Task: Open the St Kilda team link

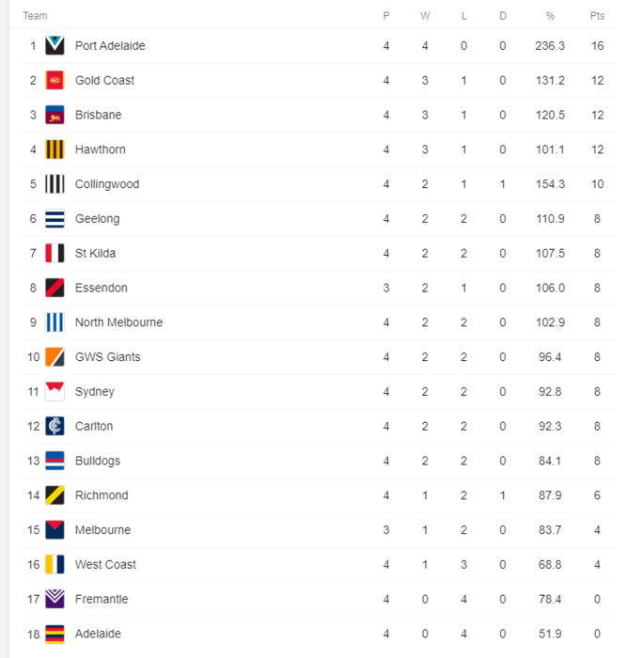Action: pos(95,254)
